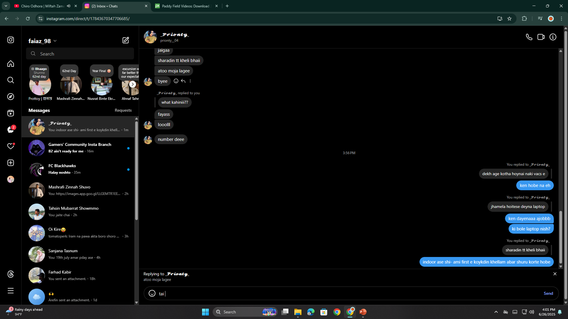Open Threads icon in sidebar
568x319 pixels.
point(11,274)
